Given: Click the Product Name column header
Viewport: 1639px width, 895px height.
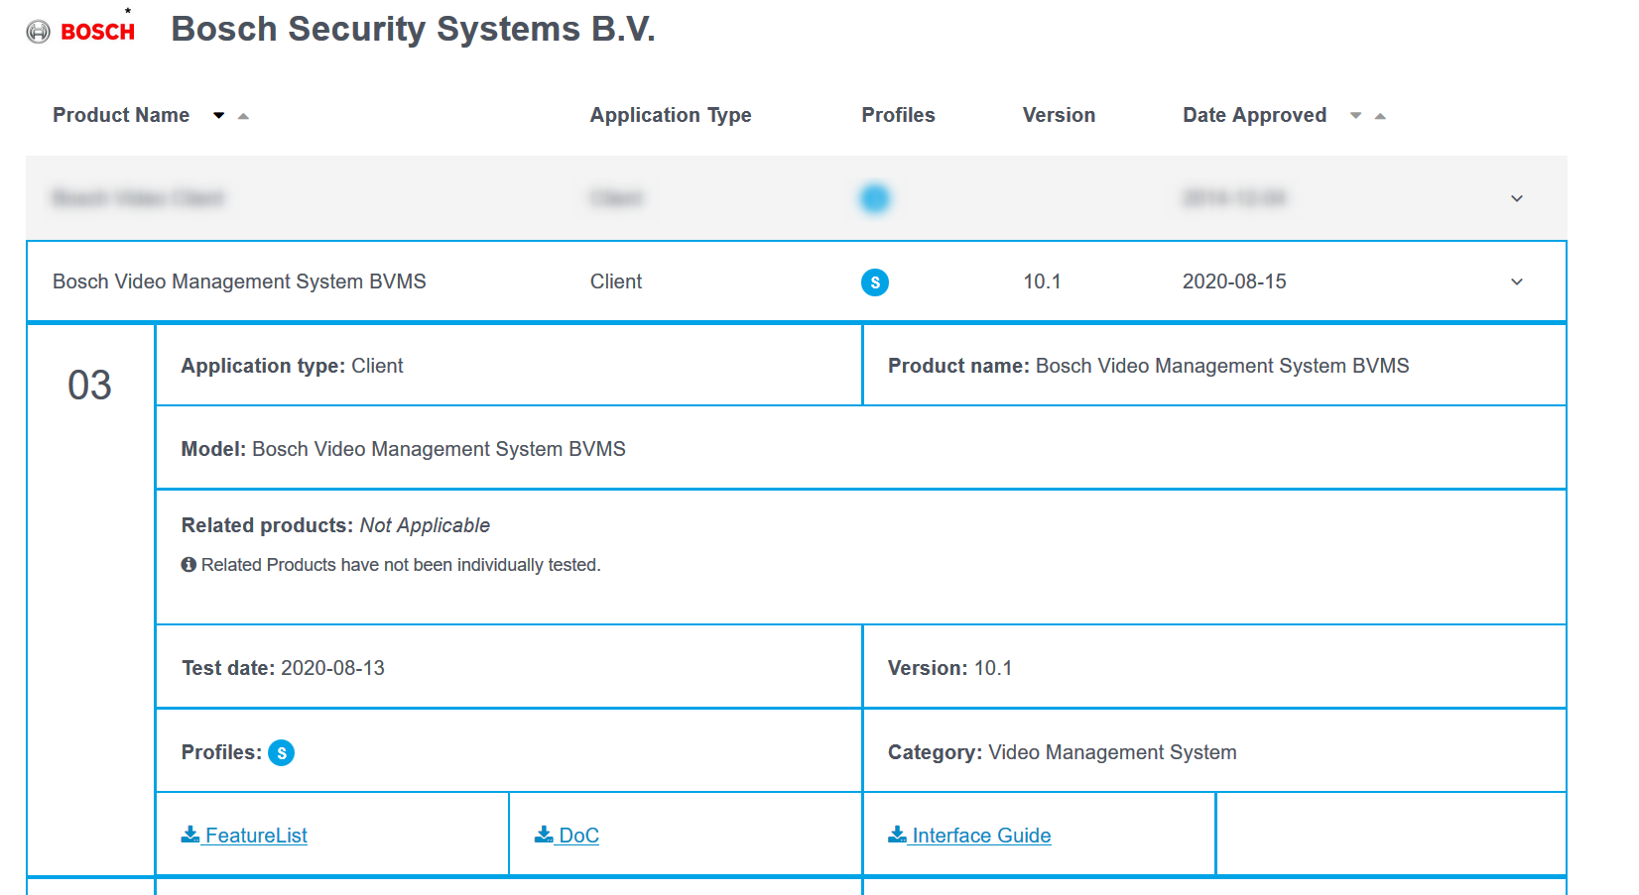Looking at the screenshot, I should coord(121,115).
